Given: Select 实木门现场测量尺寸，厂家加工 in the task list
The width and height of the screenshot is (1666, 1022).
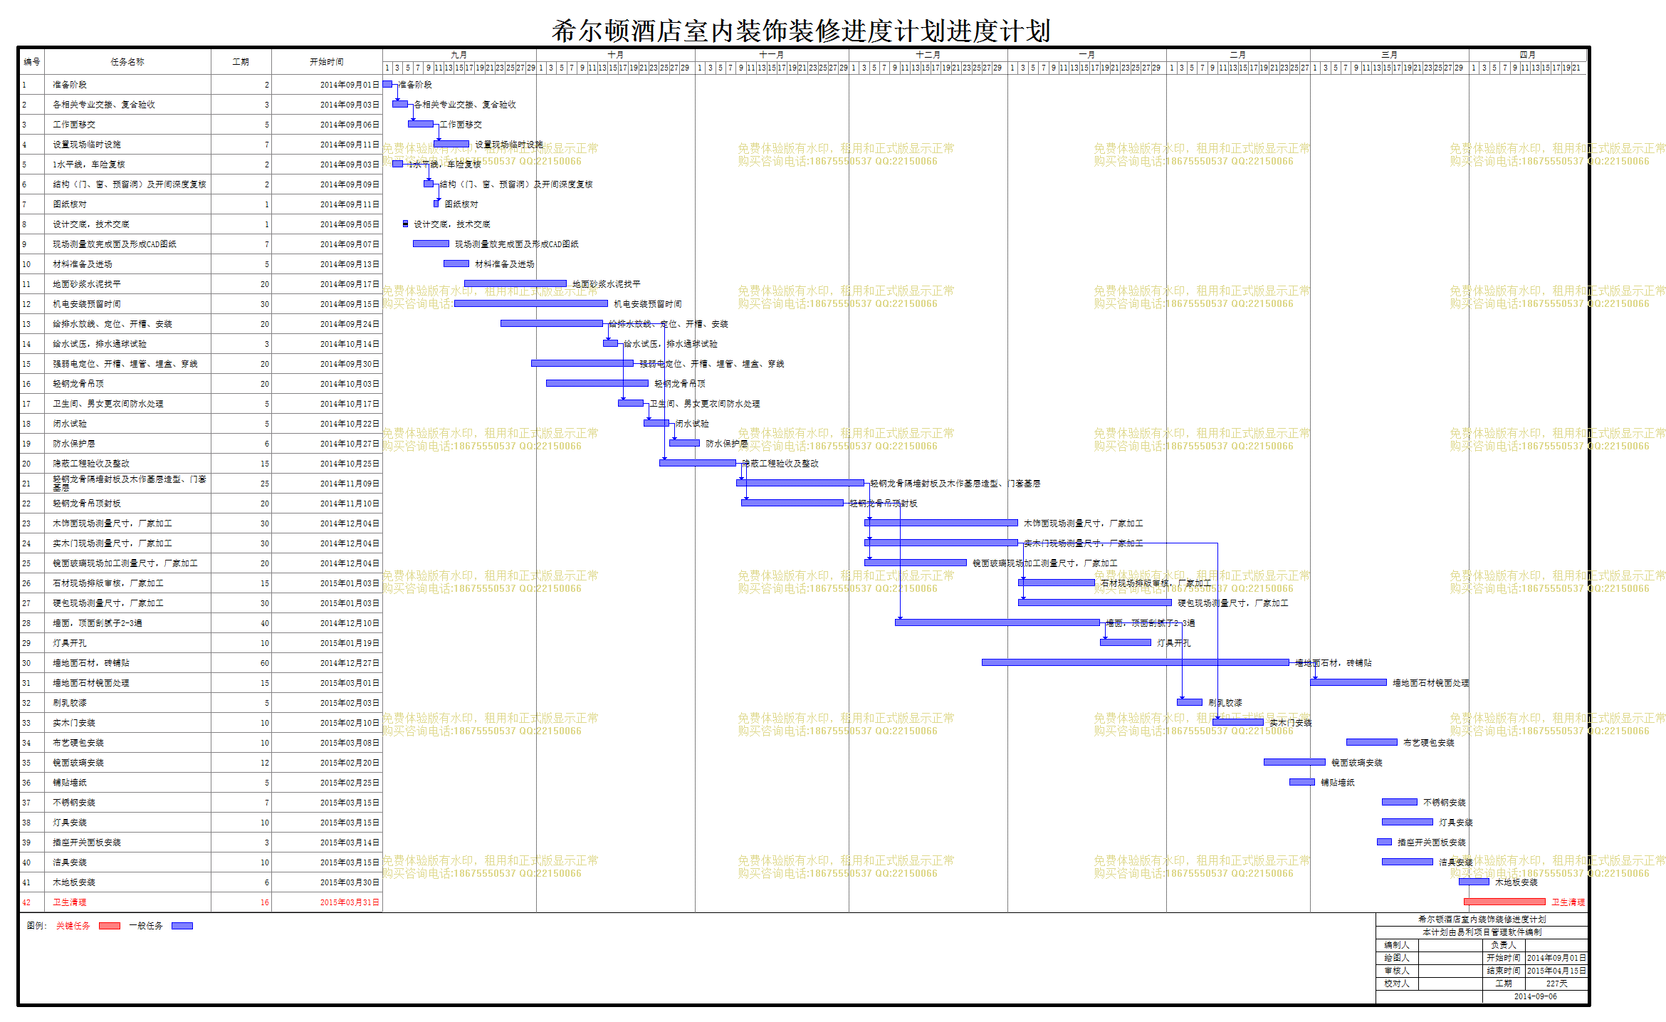Looking at the screenshot, I should pyautogui.click(x=112, y=543).
